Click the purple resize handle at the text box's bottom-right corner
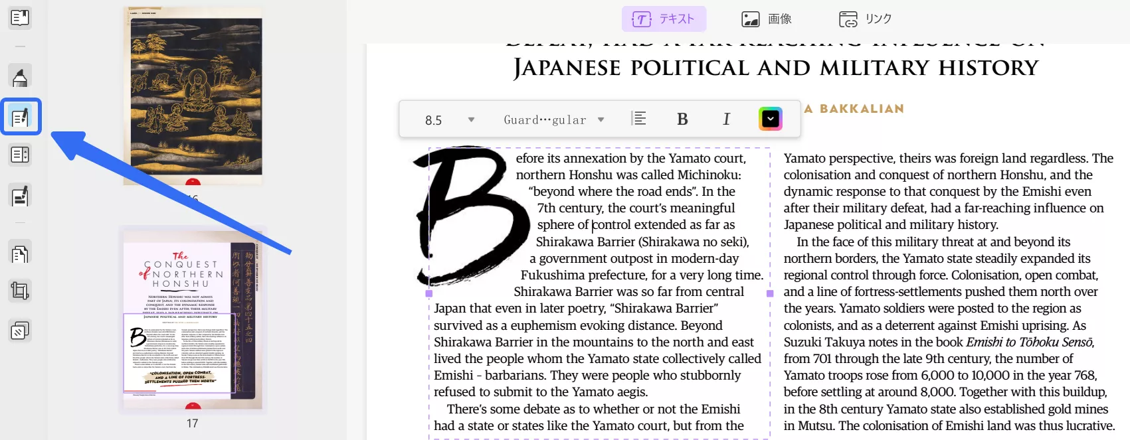 pyautogui.click(x=770, y=293)
